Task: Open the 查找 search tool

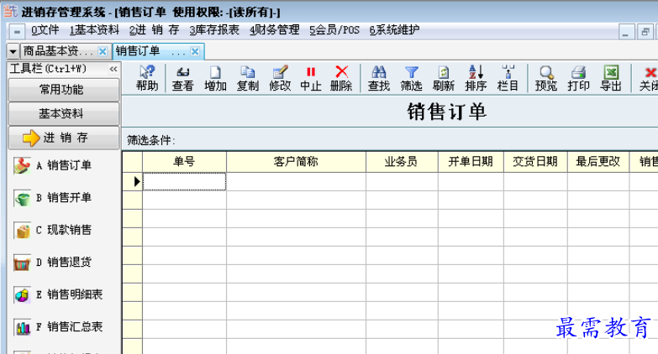Action: point(378,78)
